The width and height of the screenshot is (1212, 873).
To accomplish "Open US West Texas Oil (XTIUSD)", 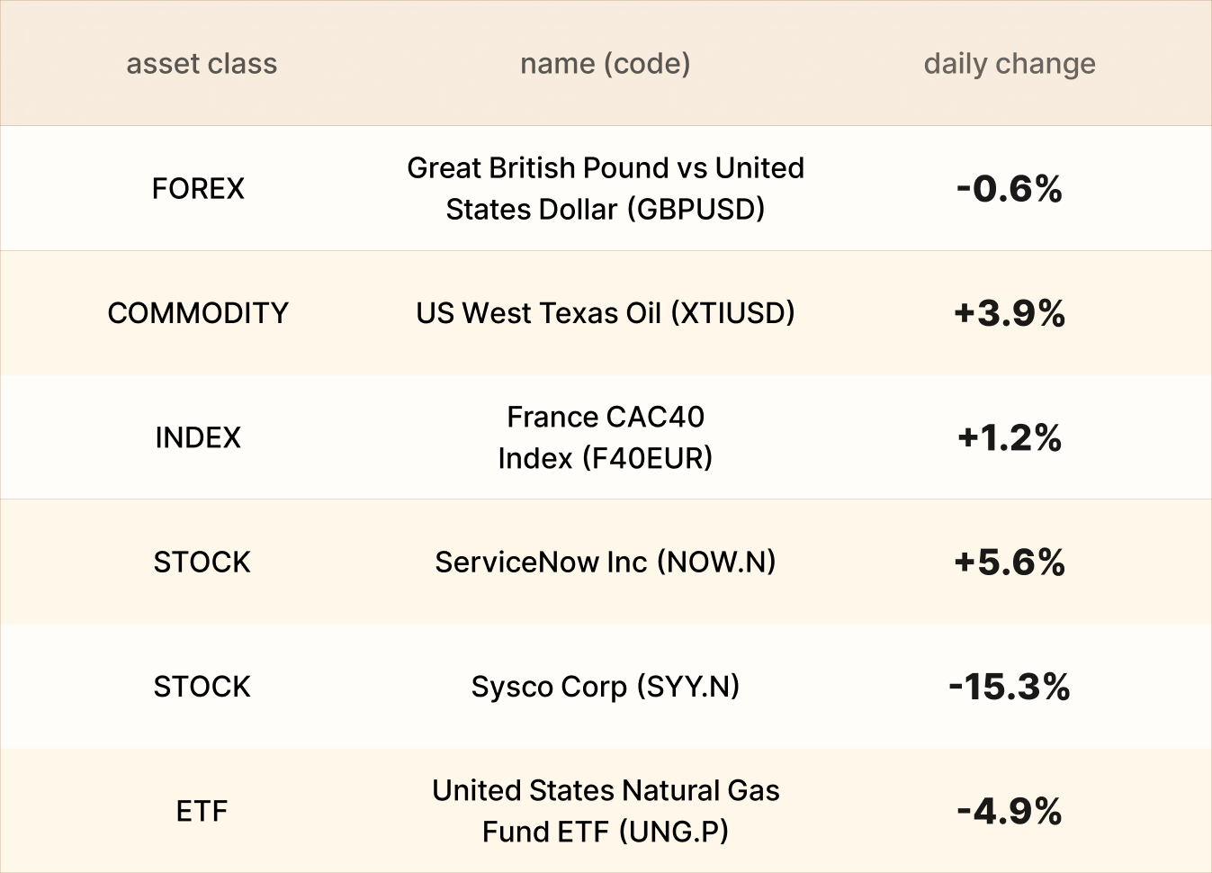I will [x=605, y=313].
